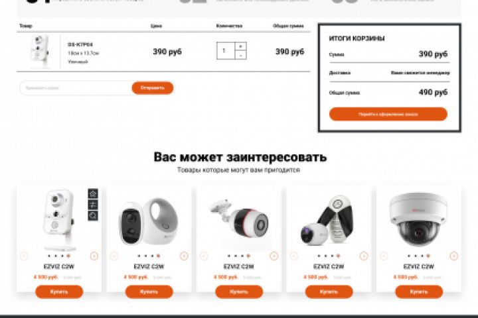This screenshot has width=478, height=318.
Task: Click the compare sliders icon on first card
Action: pyautogui.click(x=93, y=205)
